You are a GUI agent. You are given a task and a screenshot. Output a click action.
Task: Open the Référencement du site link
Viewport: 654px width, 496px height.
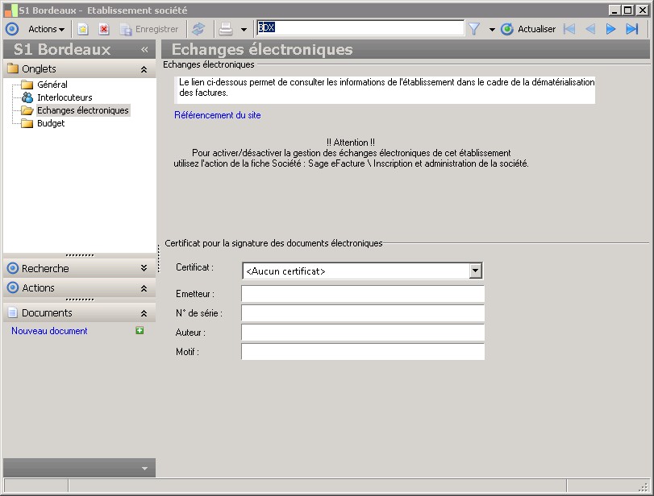point(217,115)
